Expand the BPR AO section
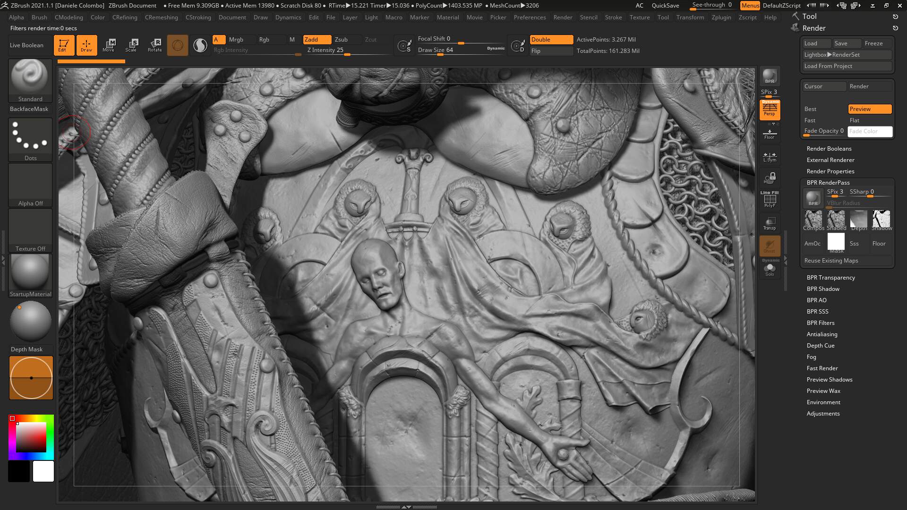This screenshot has height=510, width=907. 817,300
